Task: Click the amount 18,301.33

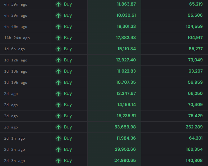Action: (x=126, y=26)
